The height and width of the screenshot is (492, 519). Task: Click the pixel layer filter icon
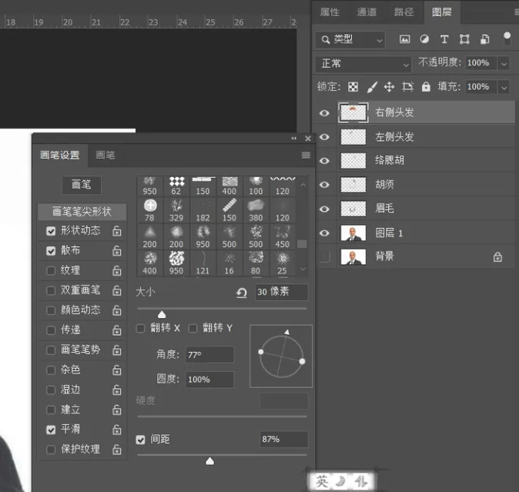(405, 39)
